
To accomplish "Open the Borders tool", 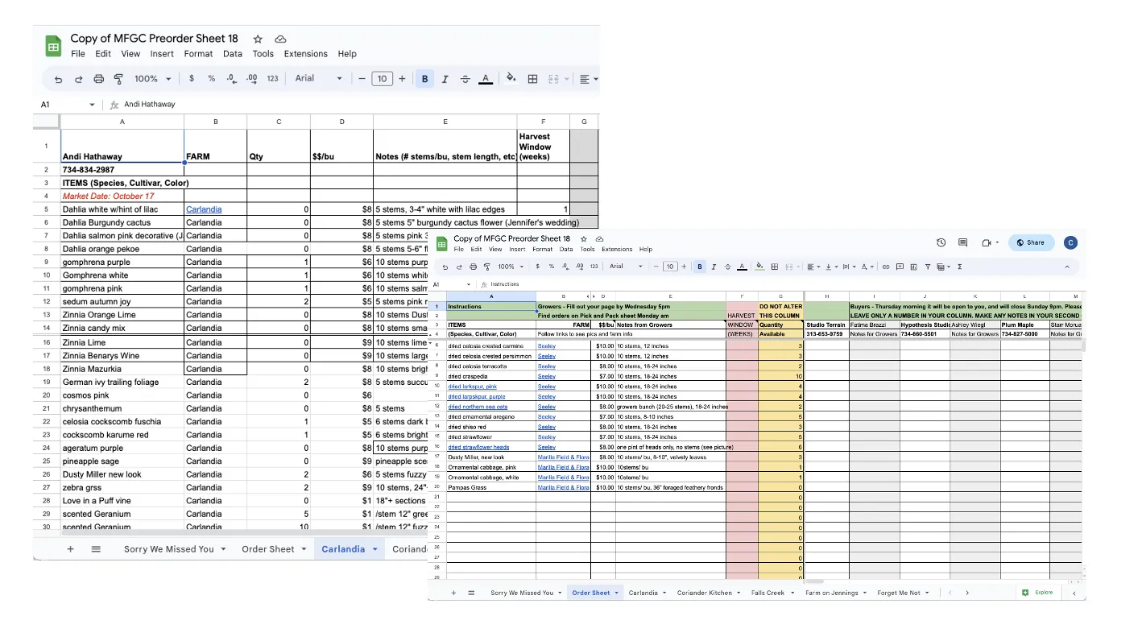I will (532, 78).
